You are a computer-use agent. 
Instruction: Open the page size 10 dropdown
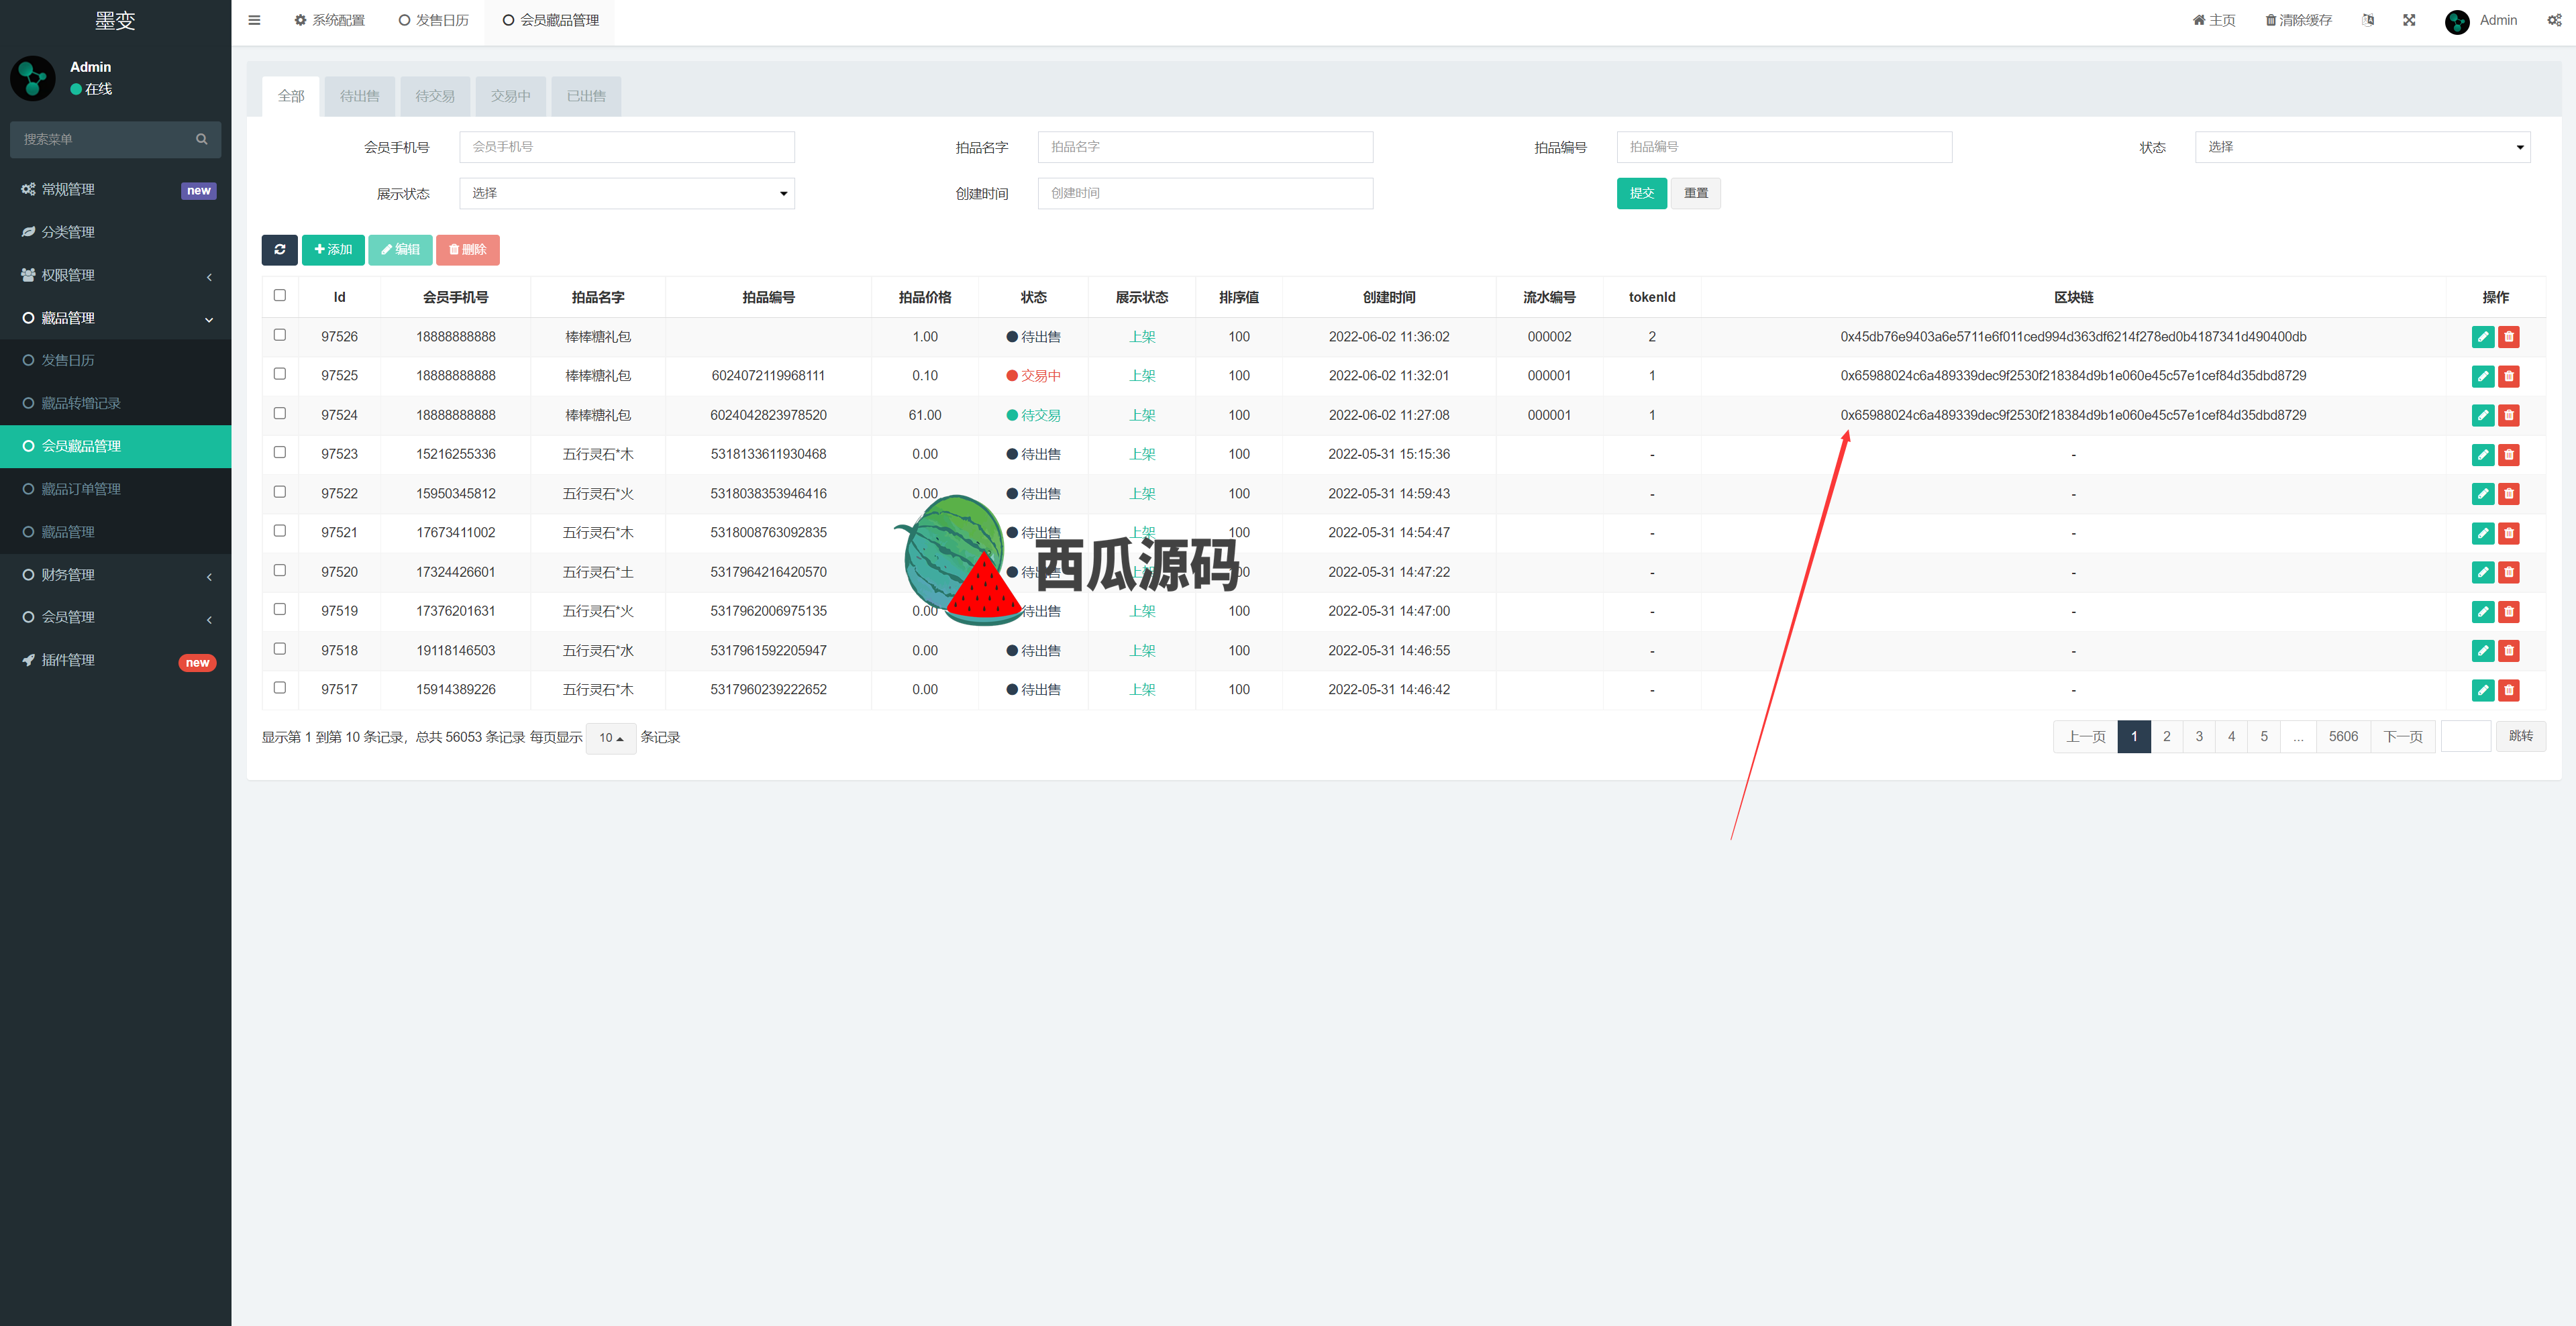pos(611,737)
